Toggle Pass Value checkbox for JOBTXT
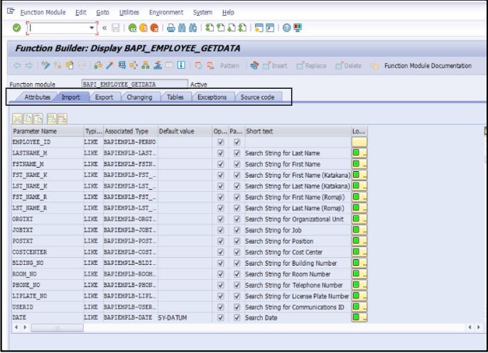The width and height of the screenshot is (488, 353). tap(237, 230)
